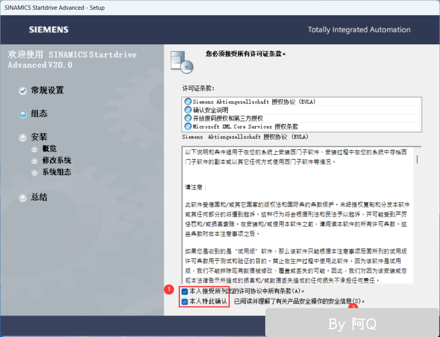
Task: Click the grey bullet beside 系统组态
Action: pyautogui.click(x=35, y=173)
